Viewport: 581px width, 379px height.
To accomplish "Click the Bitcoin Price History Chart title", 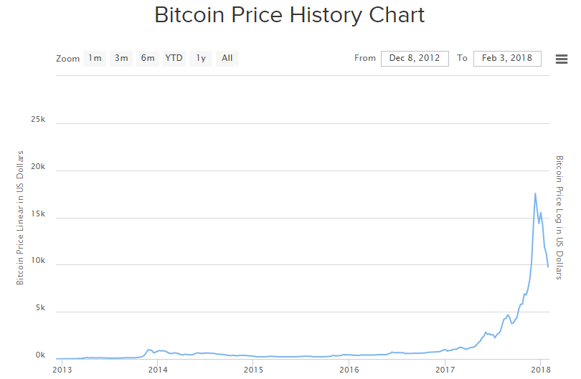I will click(290, 15).
